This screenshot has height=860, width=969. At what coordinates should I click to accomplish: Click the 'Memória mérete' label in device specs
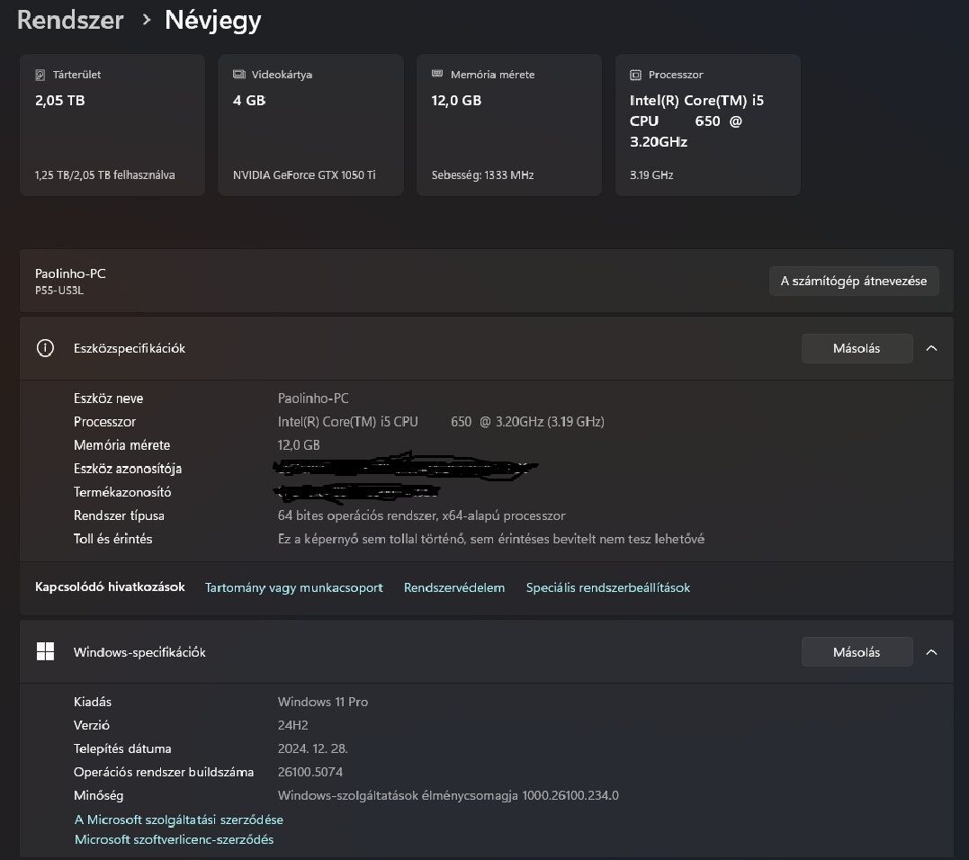pyautogui.click(x=121, y=444)
